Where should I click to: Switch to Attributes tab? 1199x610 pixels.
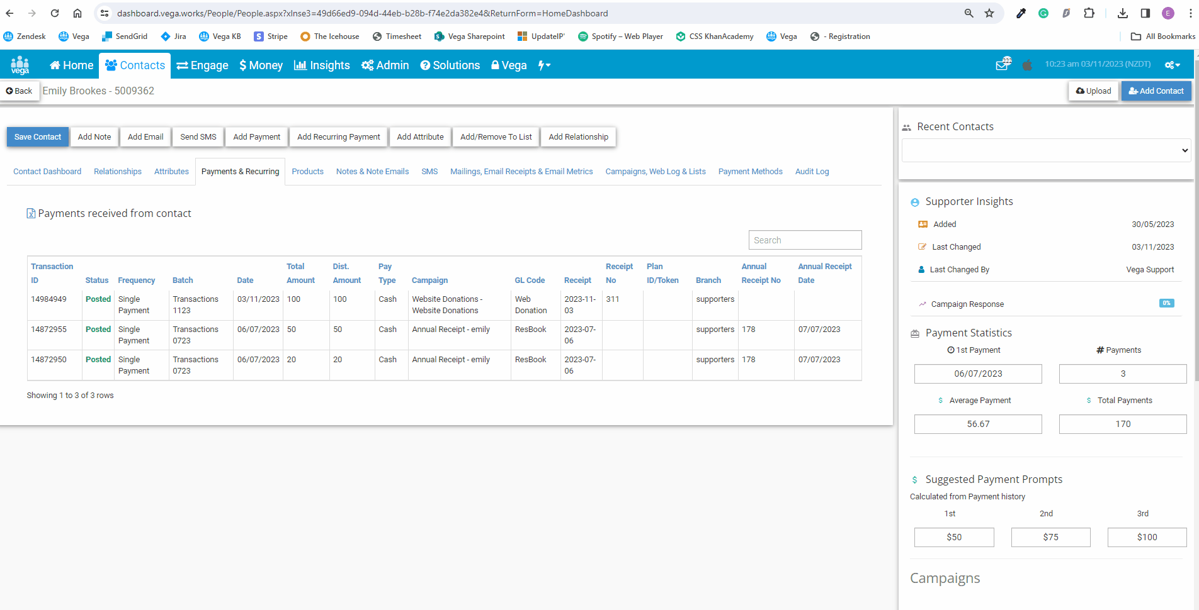coord(171,172)
